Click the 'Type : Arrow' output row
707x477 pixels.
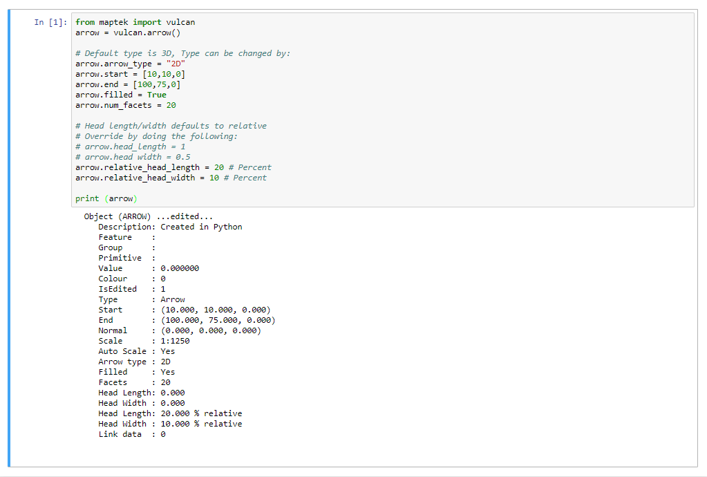coord(142,299)
